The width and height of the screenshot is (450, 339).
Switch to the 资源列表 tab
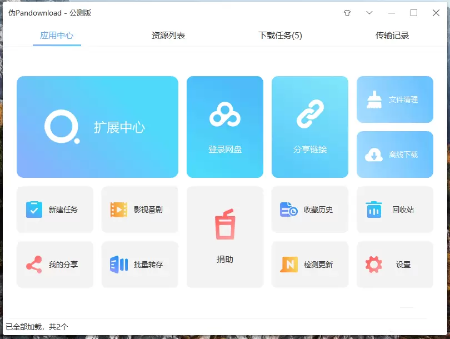coord(168,36)
